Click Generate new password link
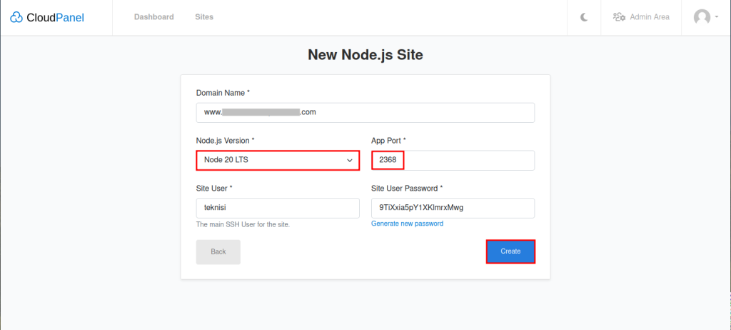The height and width of the screenshot is (330, 731). (407, 224)
